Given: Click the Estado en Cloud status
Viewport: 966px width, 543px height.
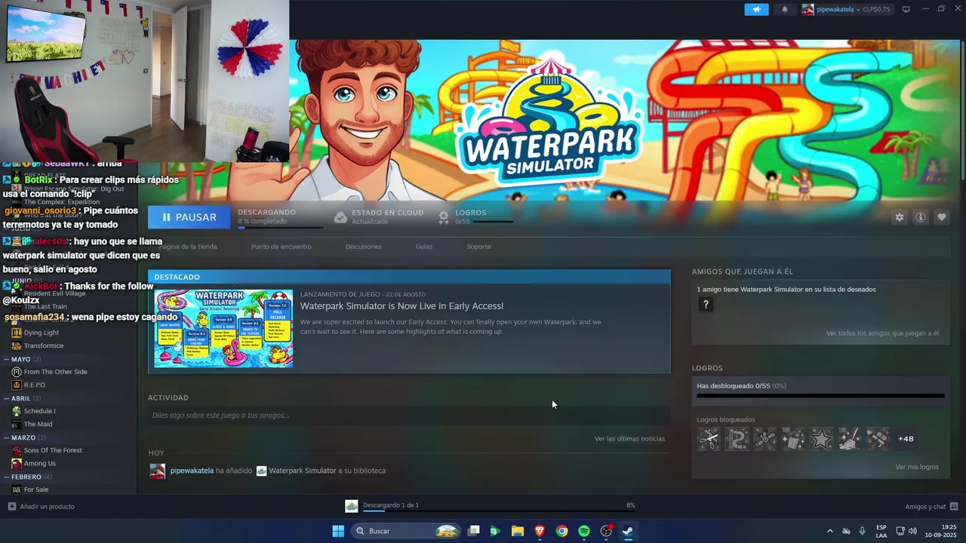Looking at the screenshot, I should (378, 217).
